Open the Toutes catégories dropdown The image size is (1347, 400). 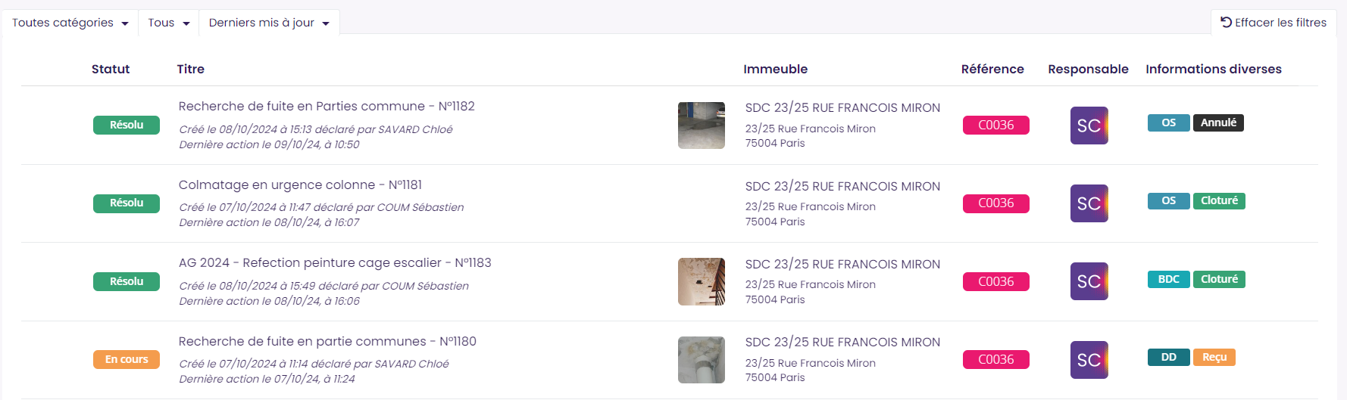pyautogui.click(x=70, y=23)
